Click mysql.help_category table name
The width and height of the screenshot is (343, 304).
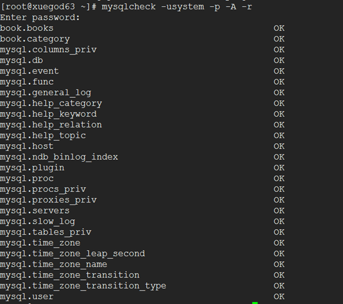pyautogui.click(x=51, y=103)
